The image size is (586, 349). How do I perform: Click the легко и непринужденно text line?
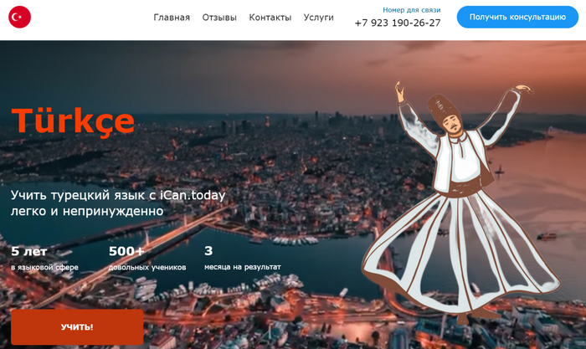(87, 211)
